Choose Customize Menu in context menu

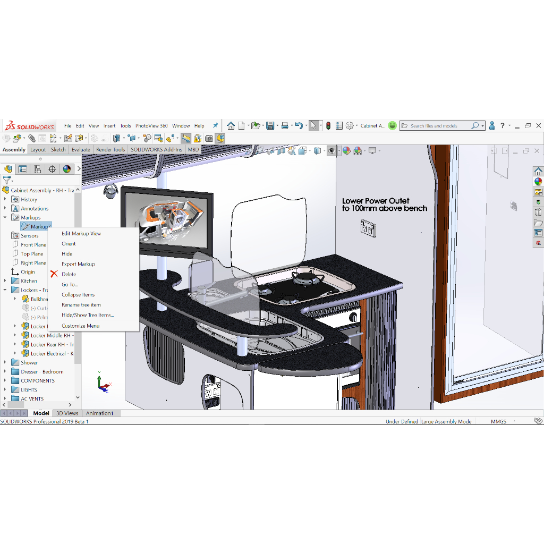(x=81, y=326)
